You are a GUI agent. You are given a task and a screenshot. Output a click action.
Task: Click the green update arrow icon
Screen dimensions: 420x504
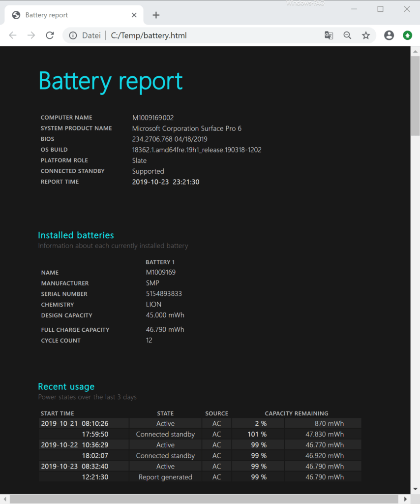[x=408, y=35]
